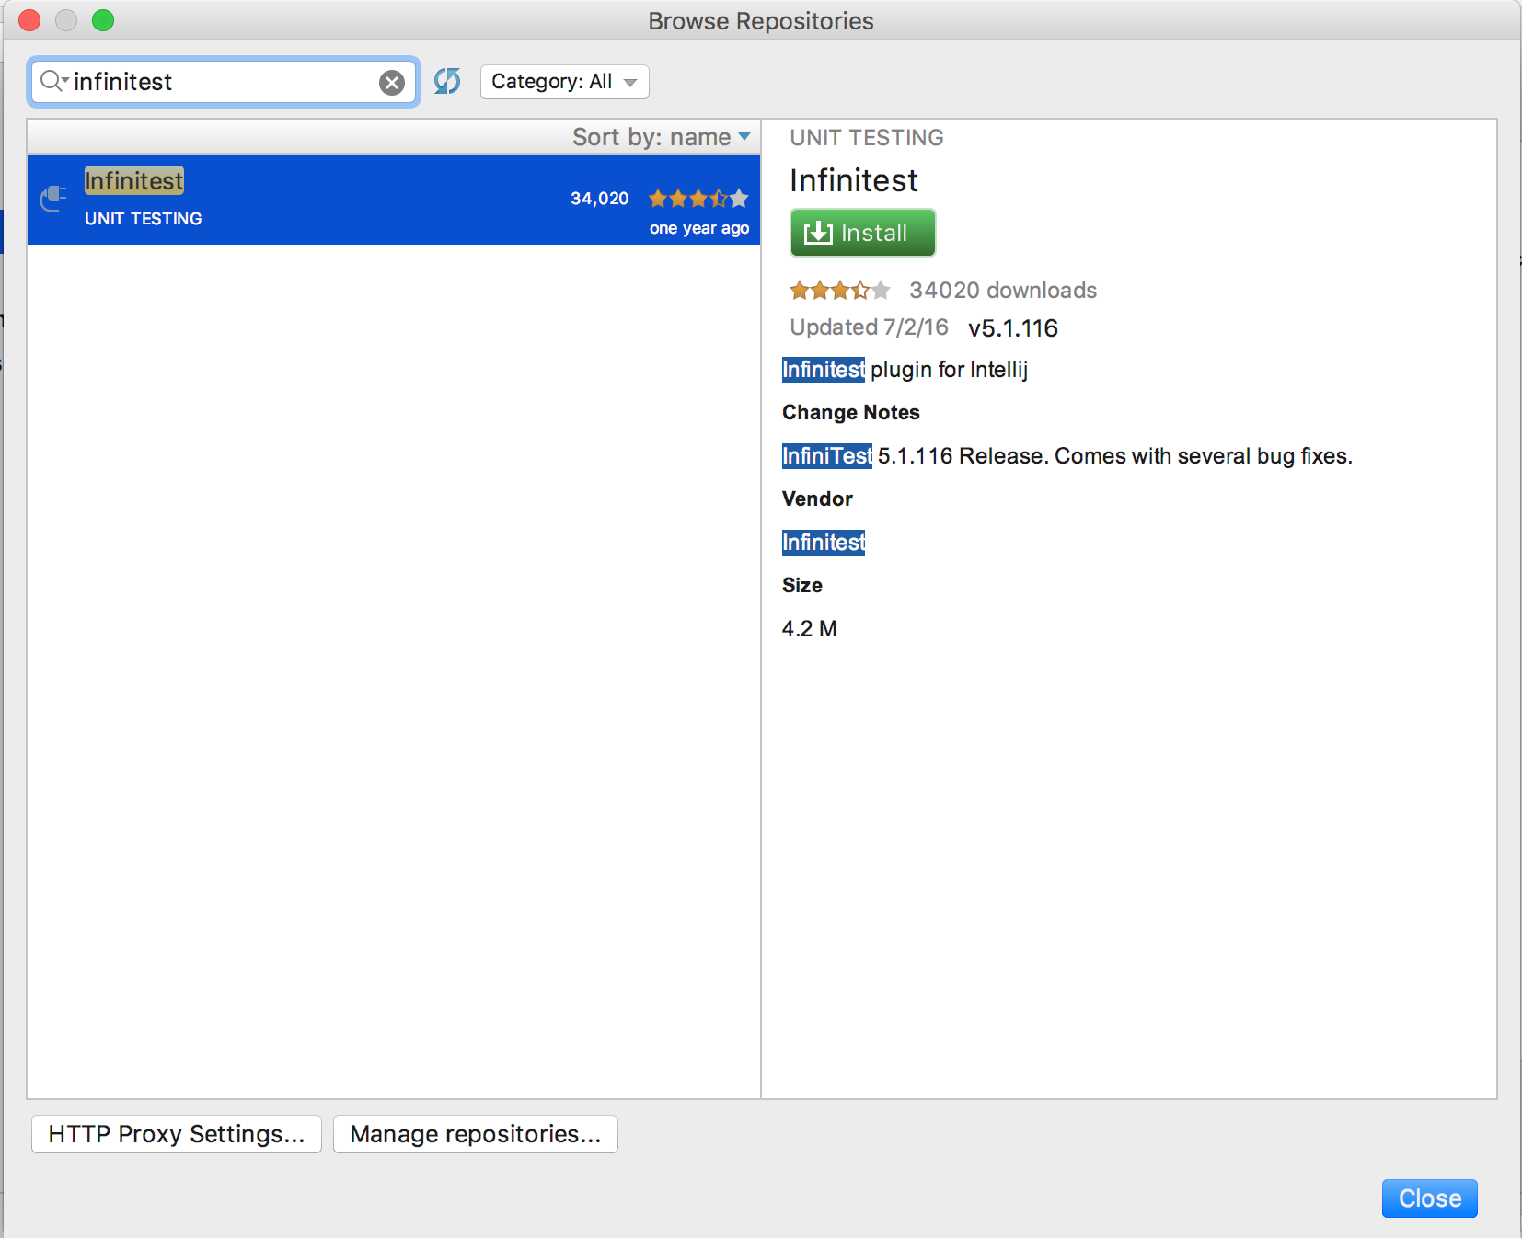Reload the plugin repository list

click(x=447, y=81)
